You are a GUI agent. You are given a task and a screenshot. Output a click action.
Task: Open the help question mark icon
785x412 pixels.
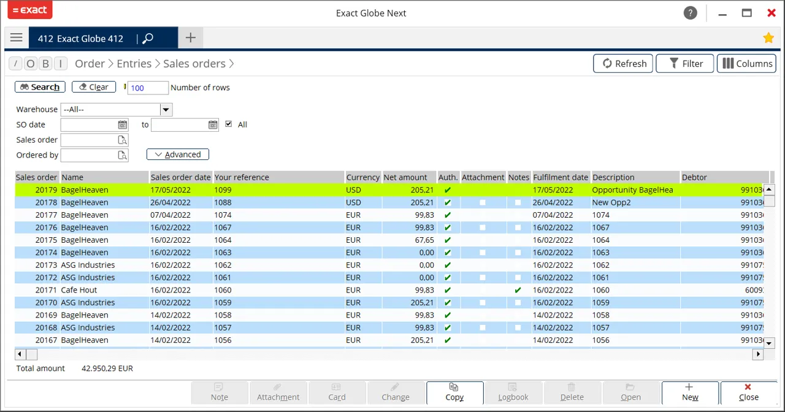point(690,13)
